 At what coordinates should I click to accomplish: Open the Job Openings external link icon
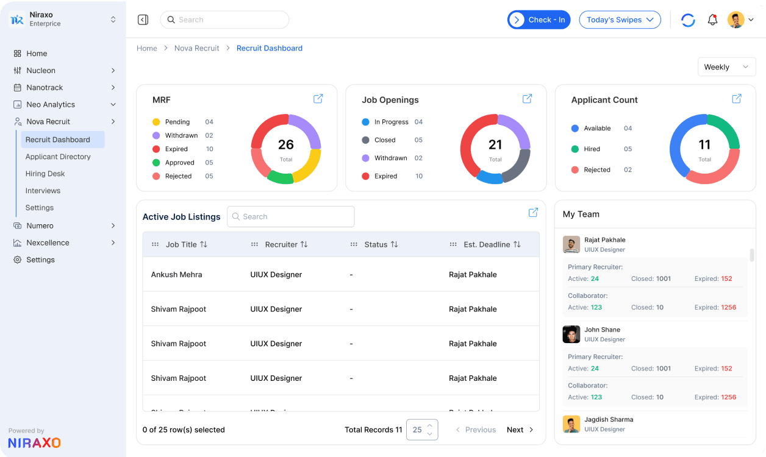tap(527, 98)
